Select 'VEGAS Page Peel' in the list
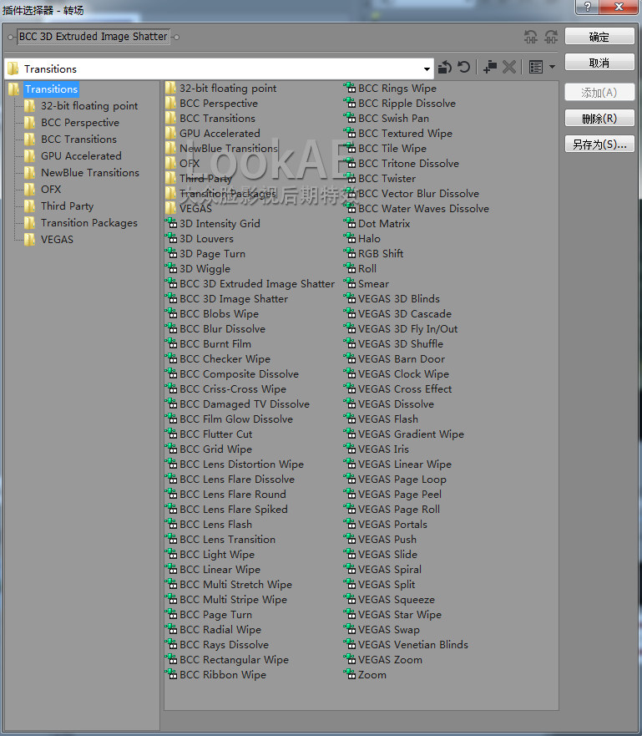 [400, 494]
